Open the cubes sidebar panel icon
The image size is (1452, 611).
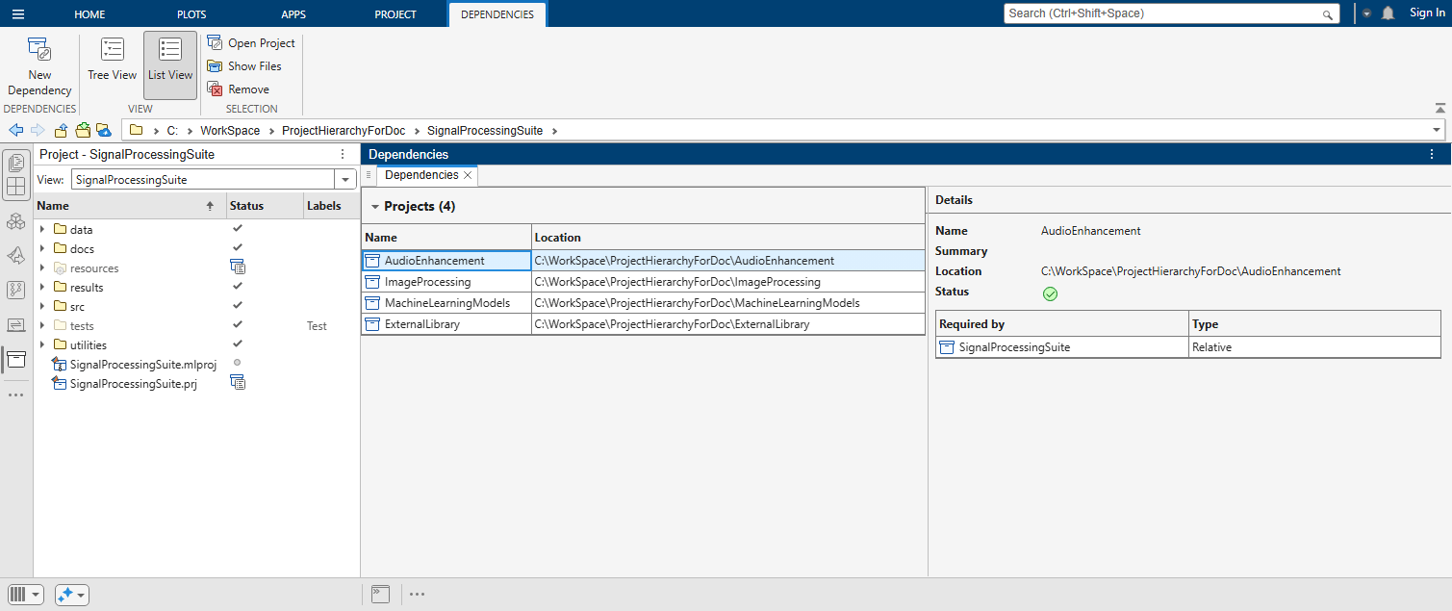pos(16,222)
